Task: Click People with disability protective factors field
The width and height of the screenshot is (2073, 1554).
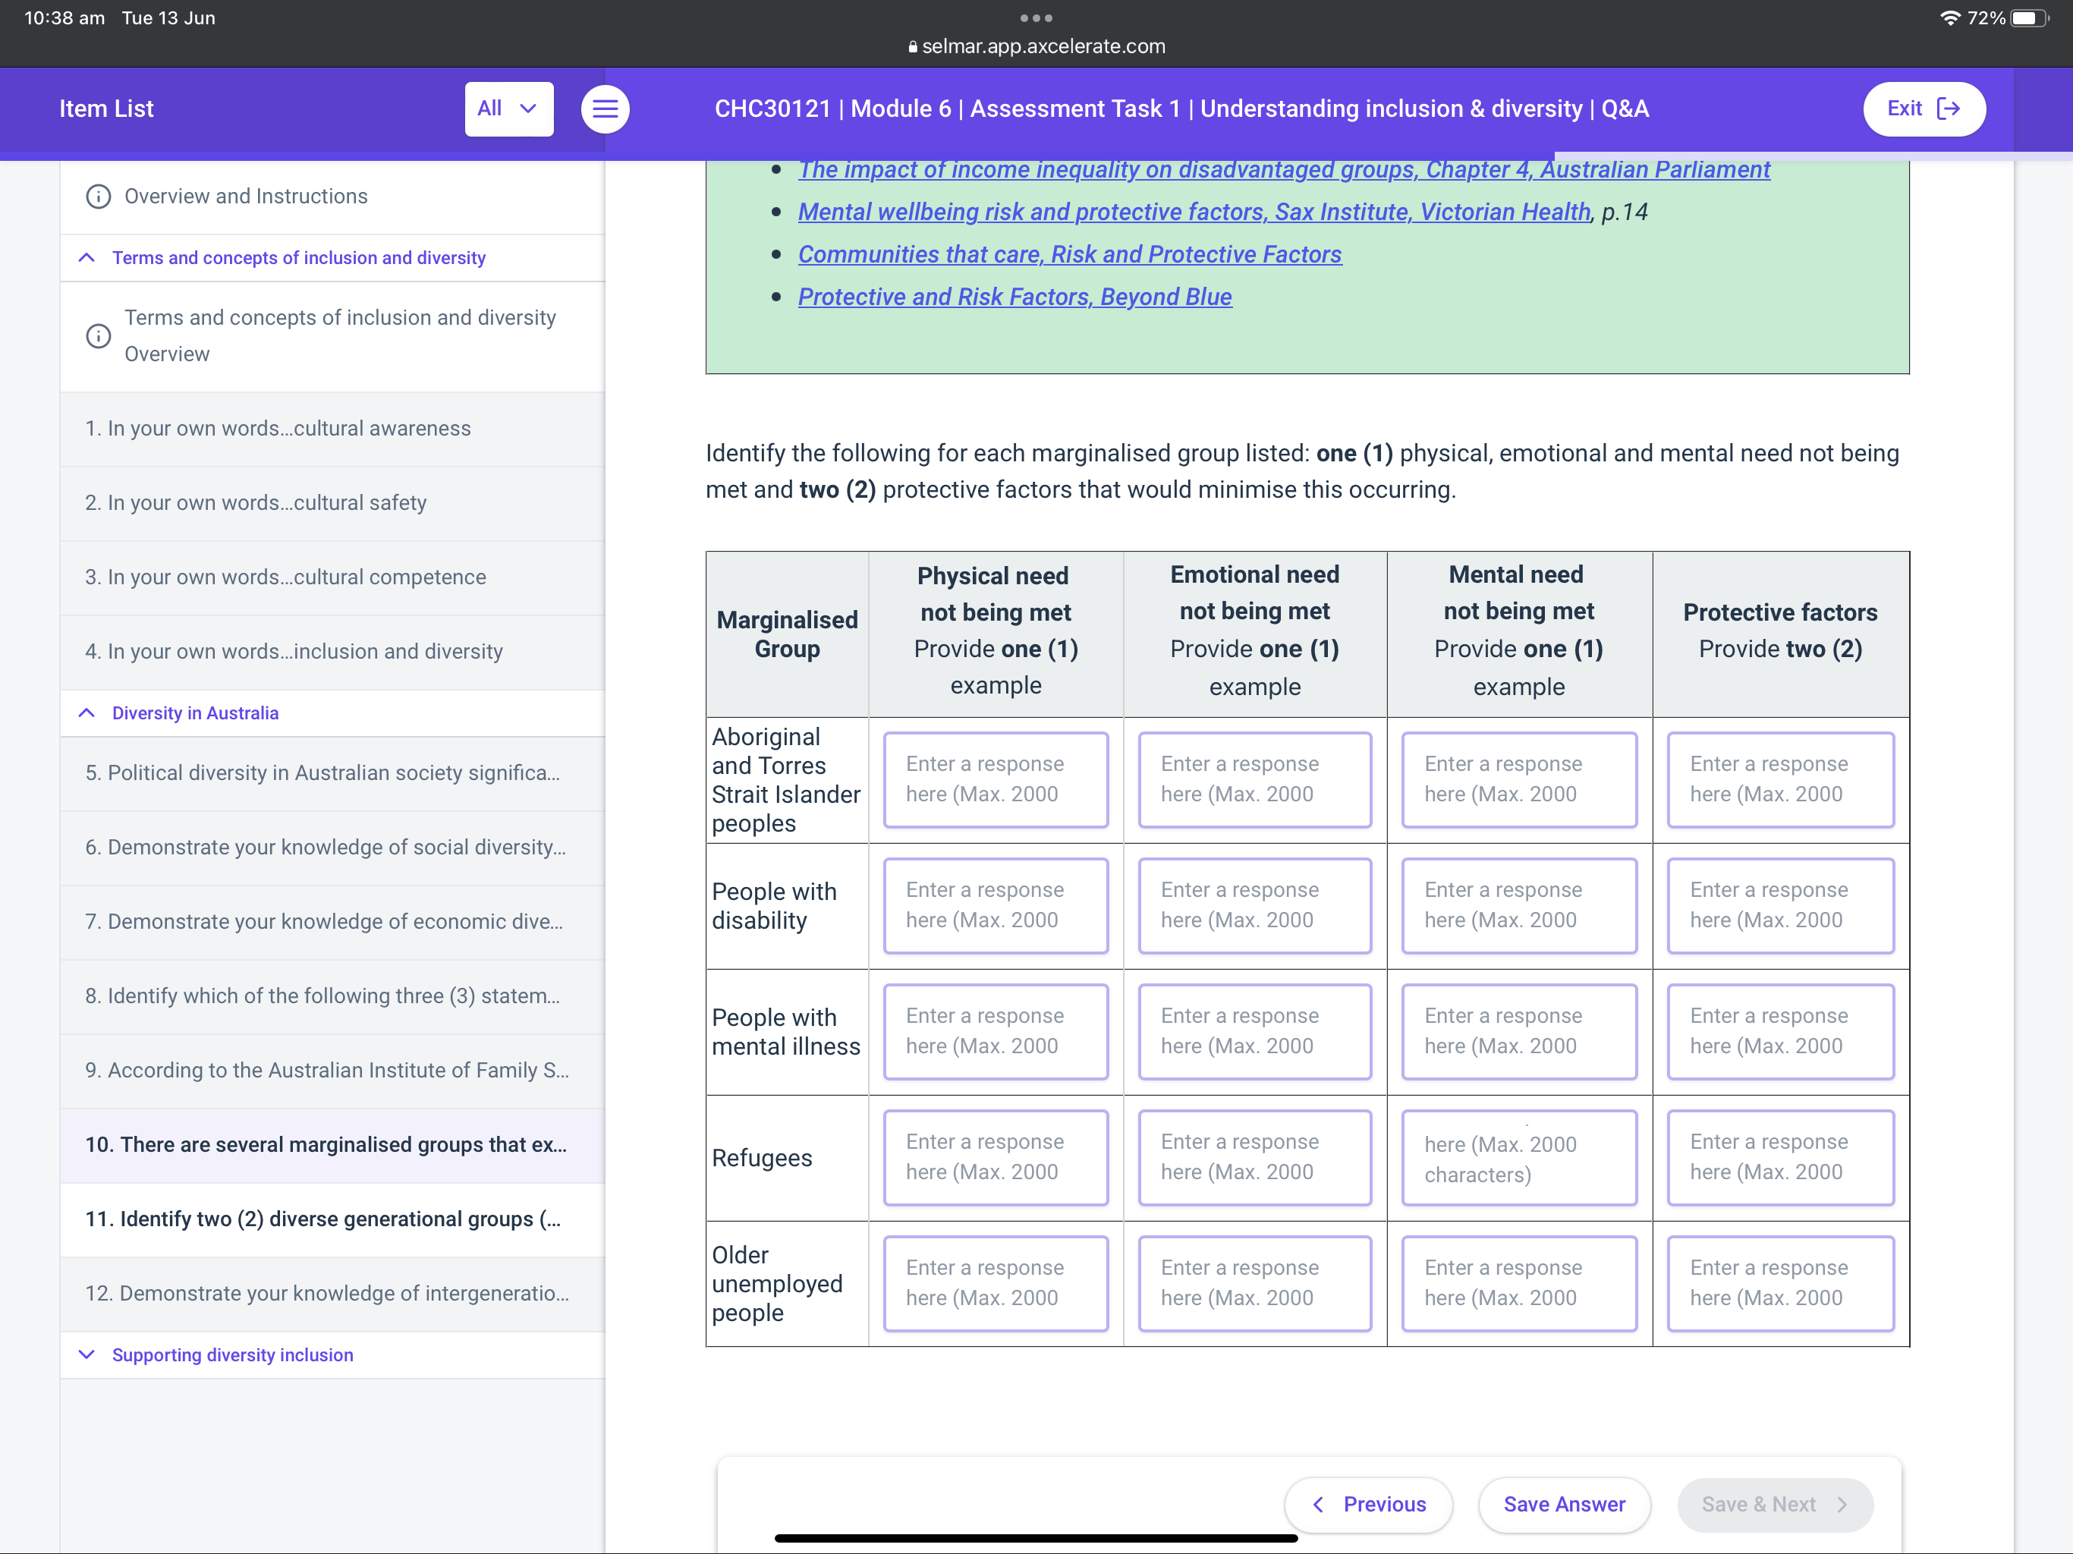Action: click(1779, 904)
